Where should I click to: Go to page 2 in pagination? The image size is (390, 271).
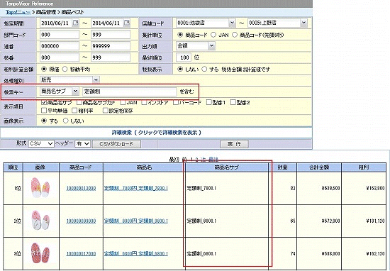point(196,160)
